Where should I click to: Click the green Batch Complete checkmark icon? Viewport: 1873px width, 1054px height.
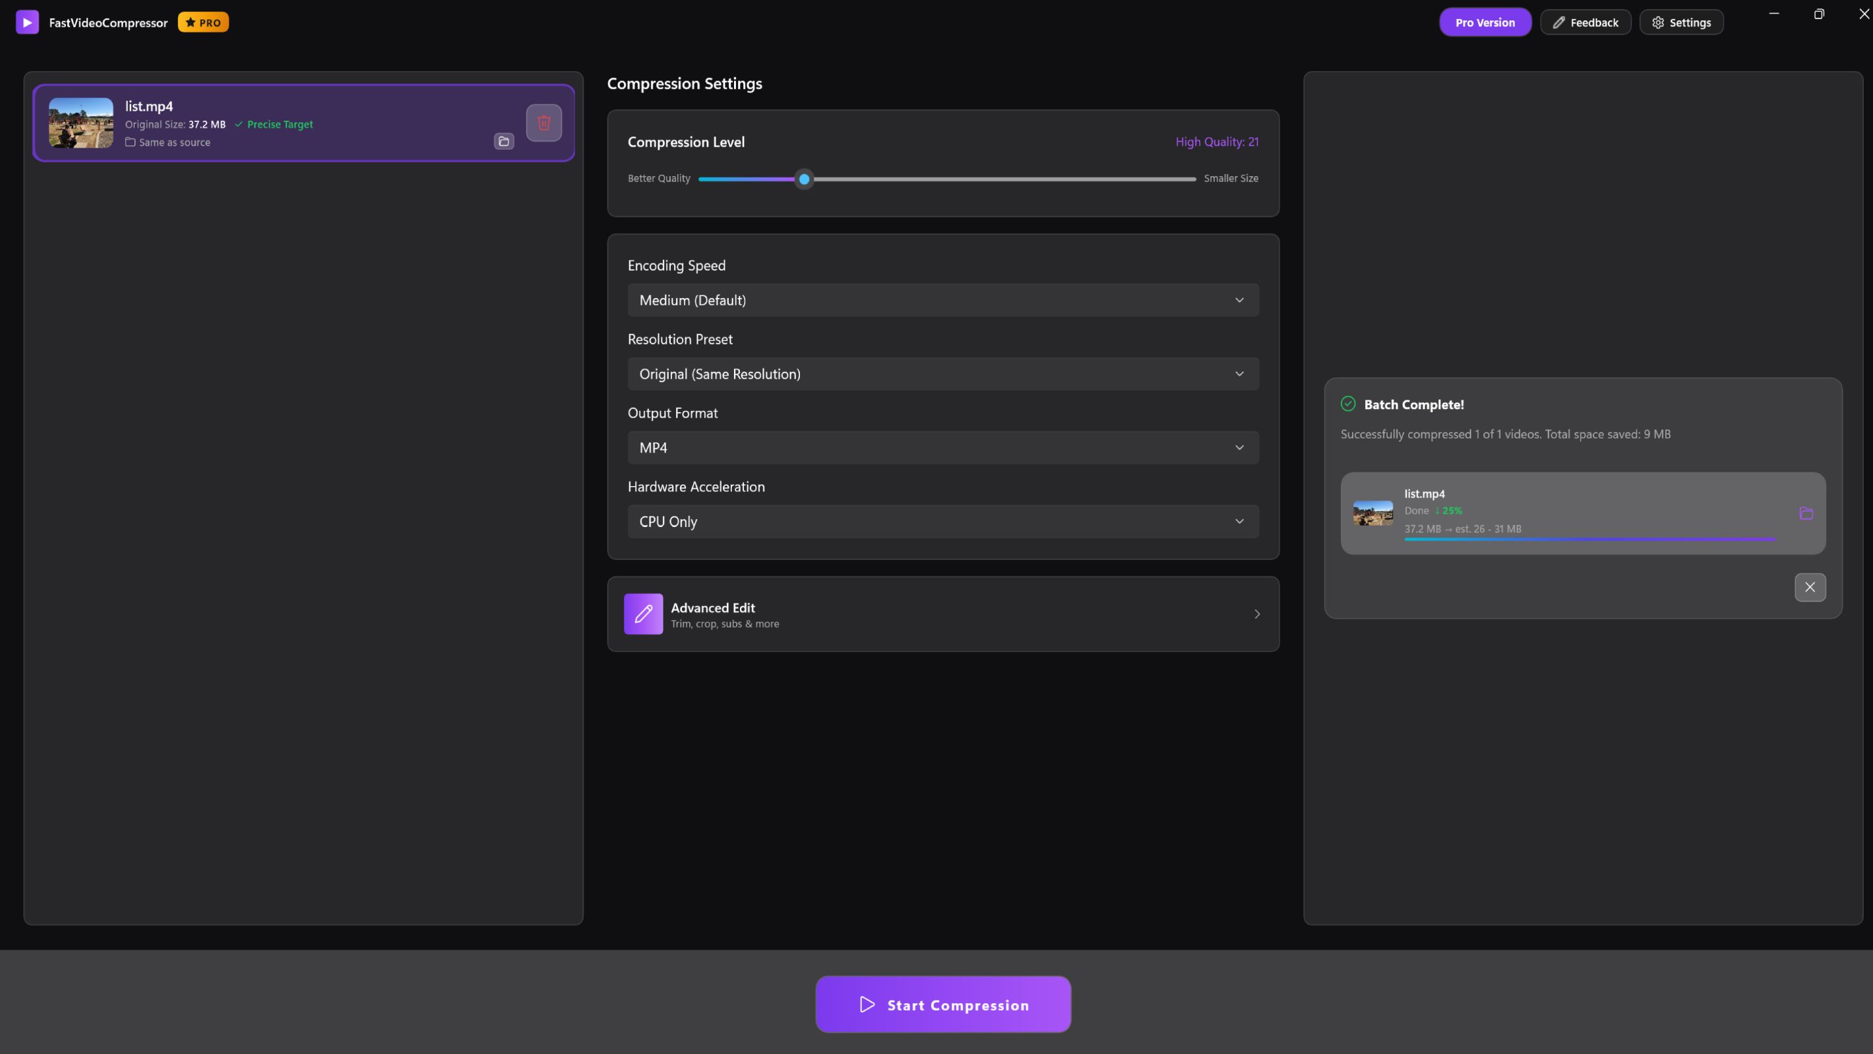pos(1349,404)
